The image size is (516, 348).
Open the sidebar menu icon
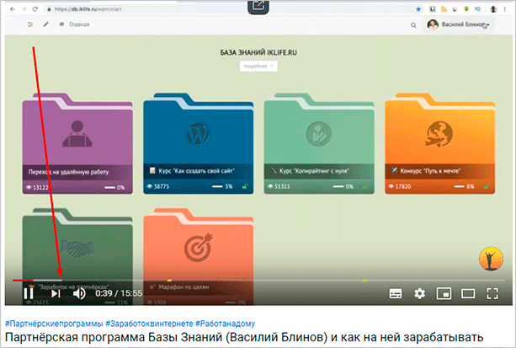point(30,24)
